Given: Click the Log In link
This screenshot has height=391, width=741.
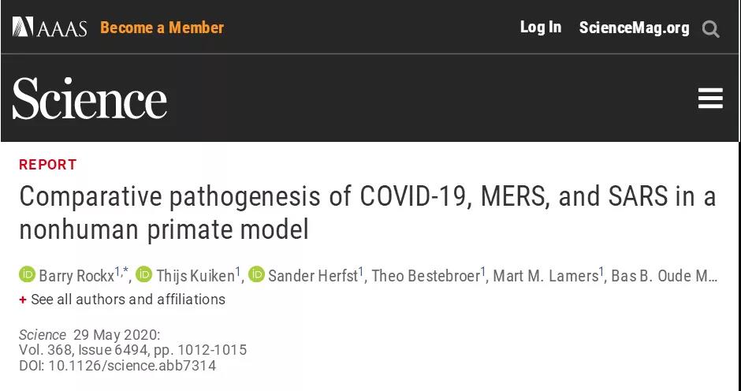Looking at the screenshot, I should [x=540, y=28].
